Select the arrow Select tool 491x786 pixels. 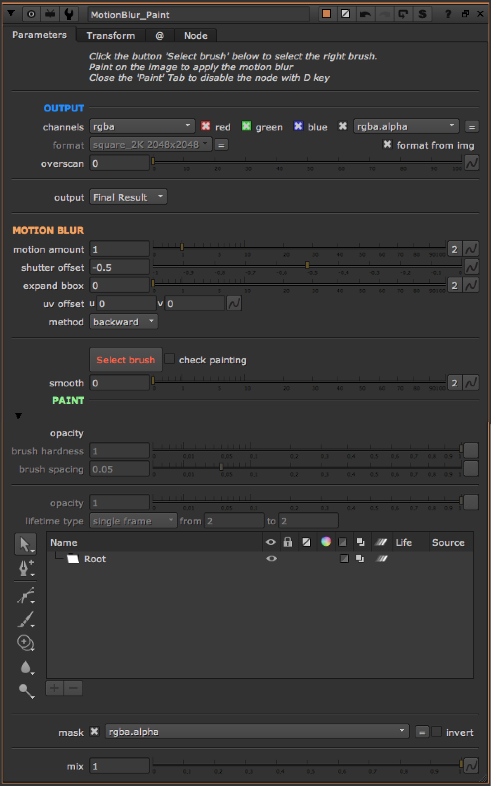[x=25, y=544]
